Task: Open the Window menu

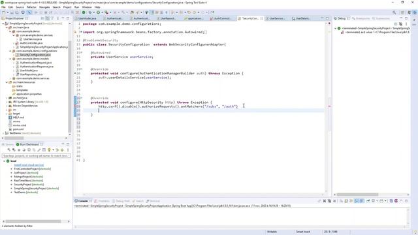Action: pyautogui.click(x=87, y=7)
